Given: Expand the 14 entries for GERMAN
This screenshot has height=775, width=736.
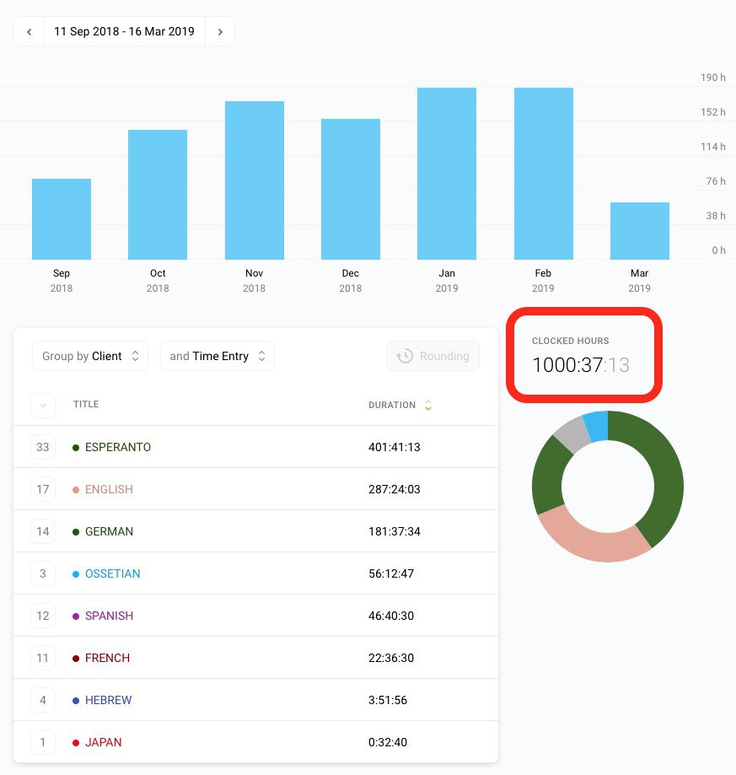Looking at the screenshot, I should (43, 531).
